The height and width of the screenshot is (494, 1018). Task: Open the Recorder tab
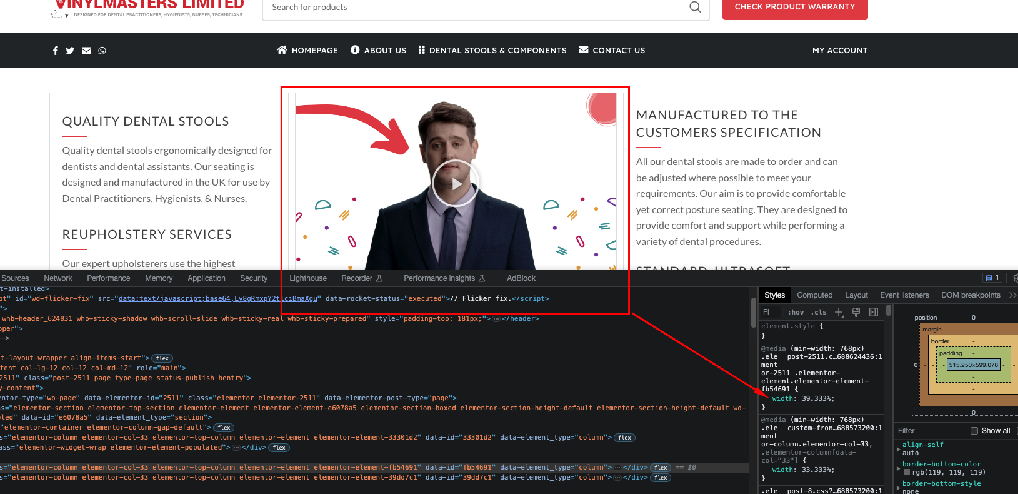[x=357, y=278]
